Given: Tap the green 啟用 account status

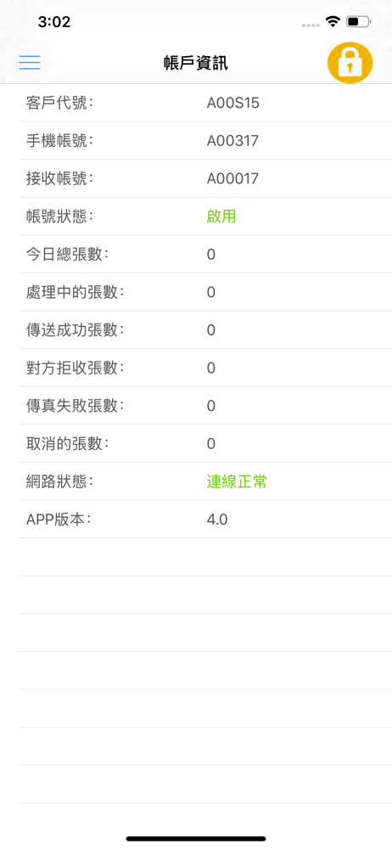Looking at the screenshot, I should [x=221, y=216].
